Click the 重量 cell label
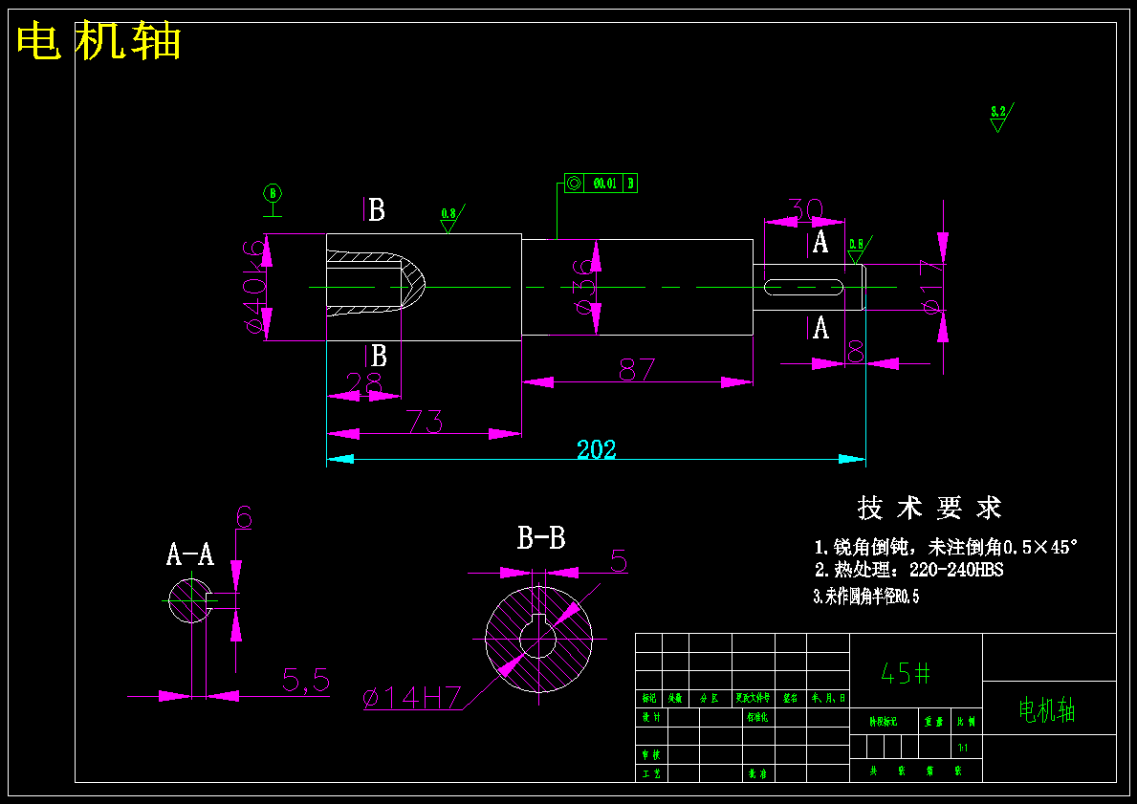 point(934,722)
